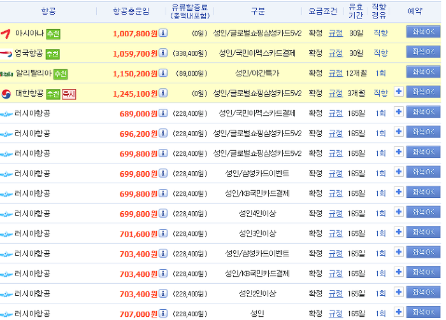Viewport: 446px width, 320px height.
Task: Expand plus on 699,800원 KB국민카드결제 row
Action: 399,192
